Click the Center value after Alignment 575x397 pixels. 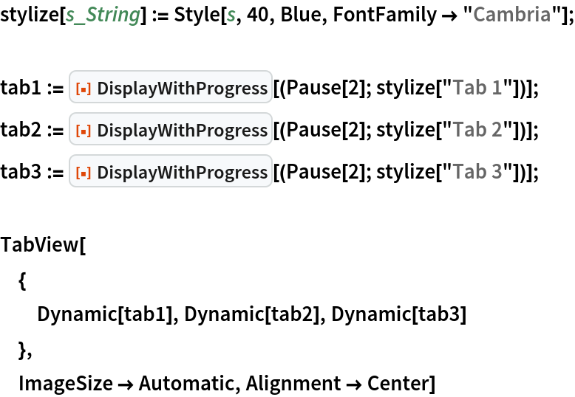coord(400,384)
